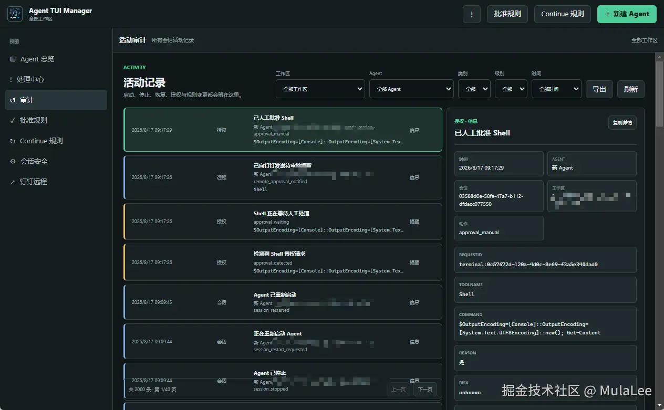Image resolution: width=664 pixels, height=410 pixels.
Task: Click the Agent TUI Manager logo icon
Action: 15,14
